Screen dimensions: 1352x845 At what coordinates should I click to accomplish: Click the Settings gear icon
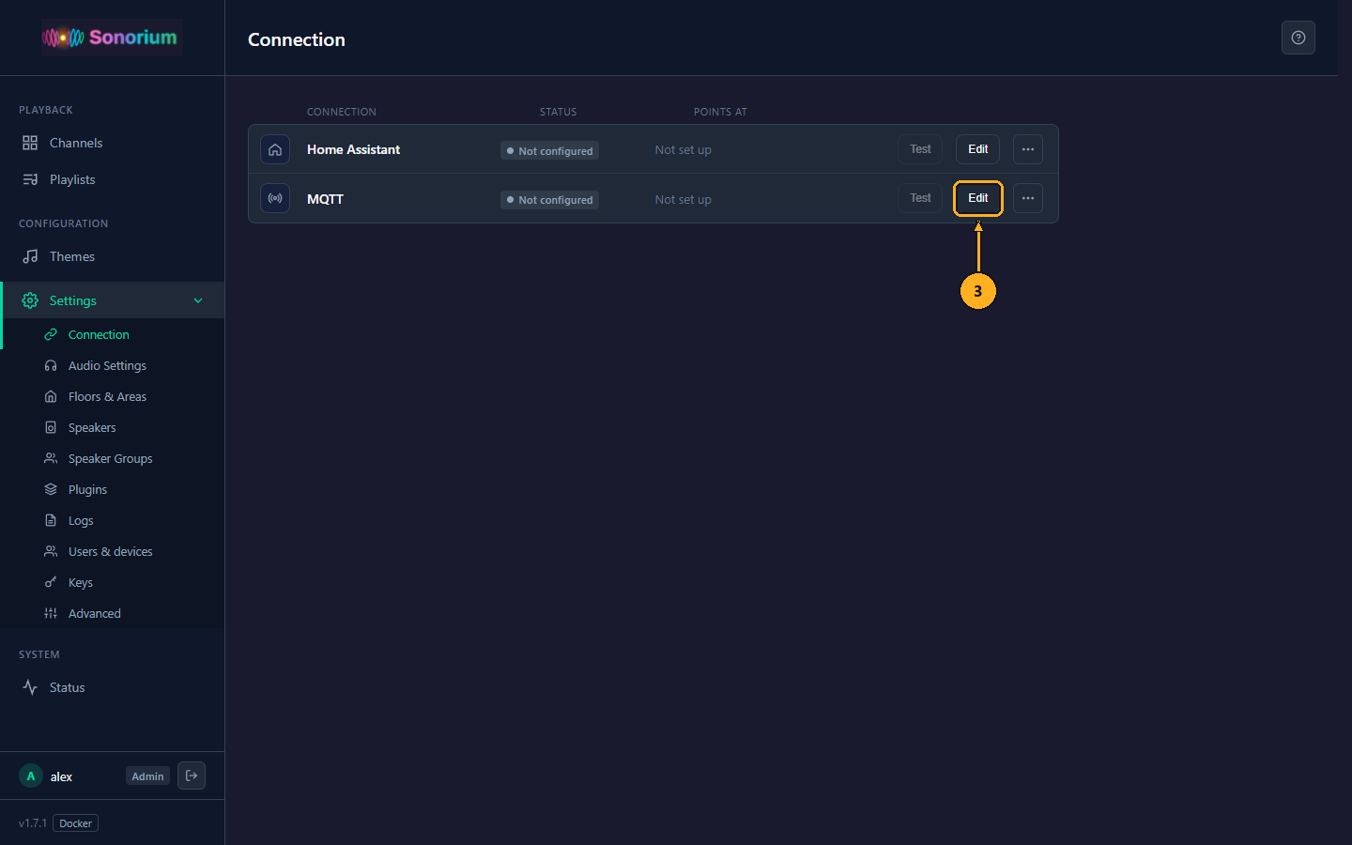click(30, 300)
